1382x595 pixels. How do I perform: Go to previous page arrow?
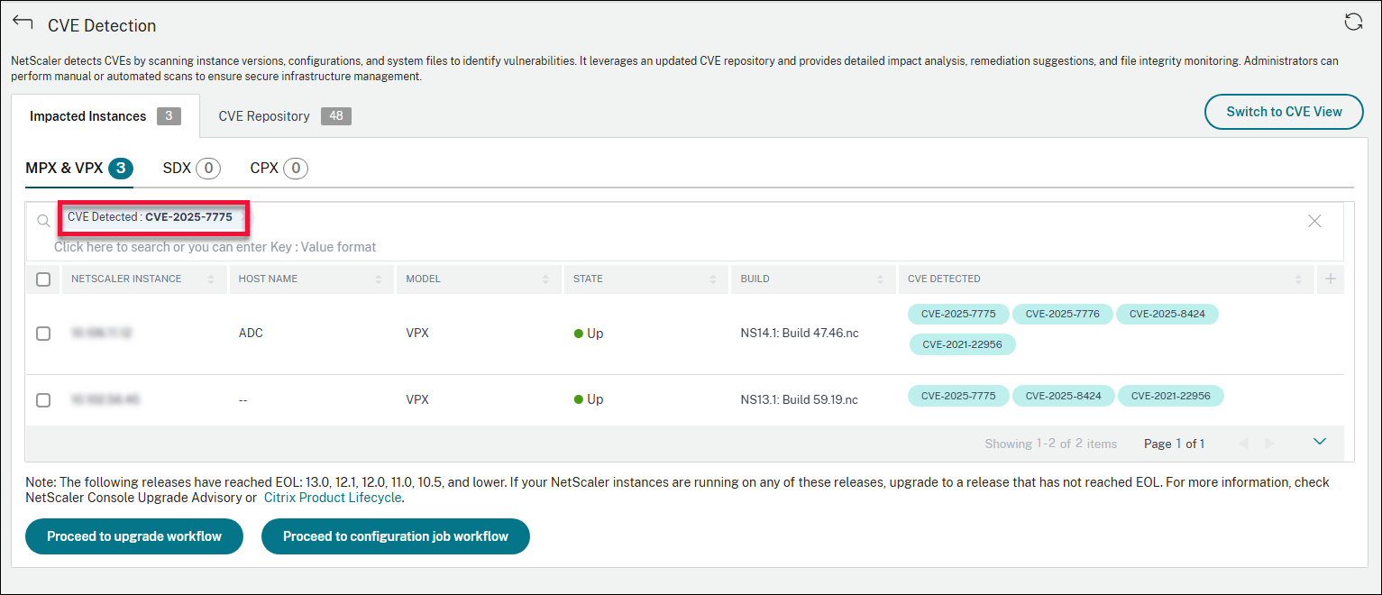point(1244,444)
